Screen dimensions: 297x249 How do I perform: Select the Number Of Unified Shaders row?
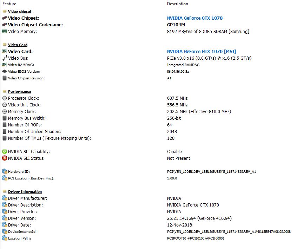click(148, 131)
